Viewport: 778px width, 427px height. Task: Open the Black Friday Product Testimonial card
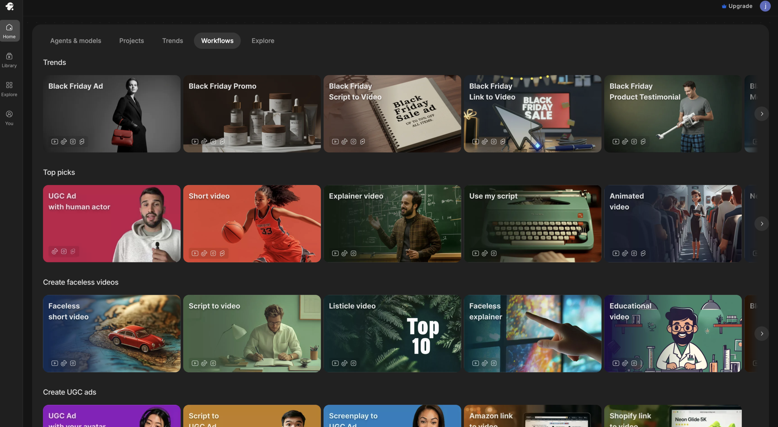point(673,114)
